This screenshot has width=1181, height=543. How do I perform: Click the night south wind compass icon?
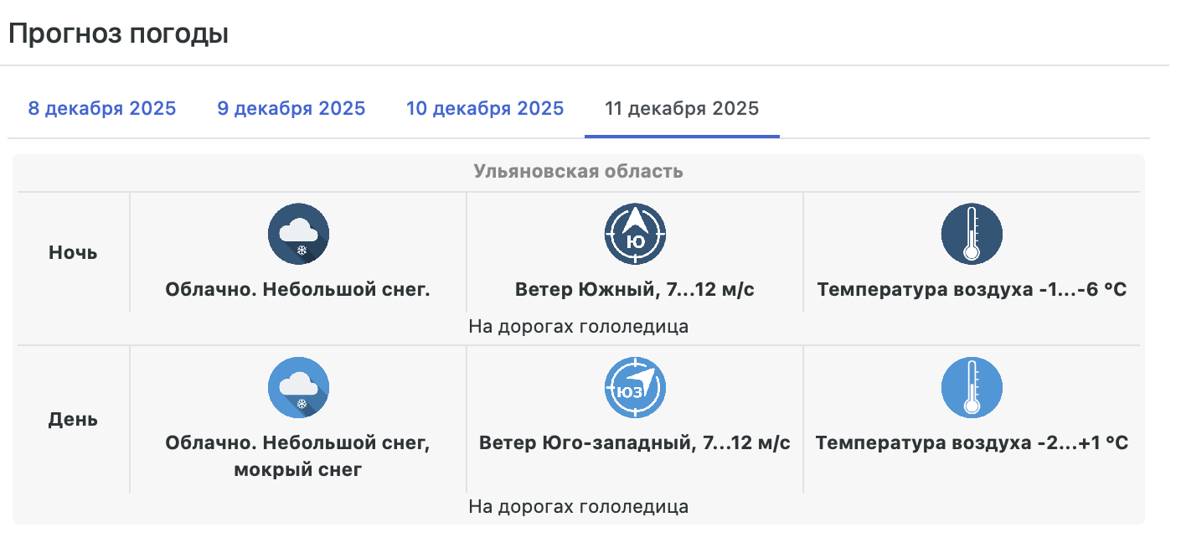[x=635, y=234]
